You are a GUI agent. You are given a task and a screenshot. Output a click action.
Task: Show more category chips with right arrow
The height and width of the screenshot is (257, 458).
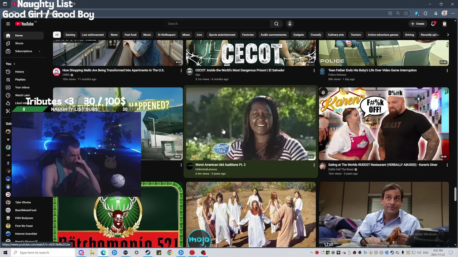(x=448, y=35)
